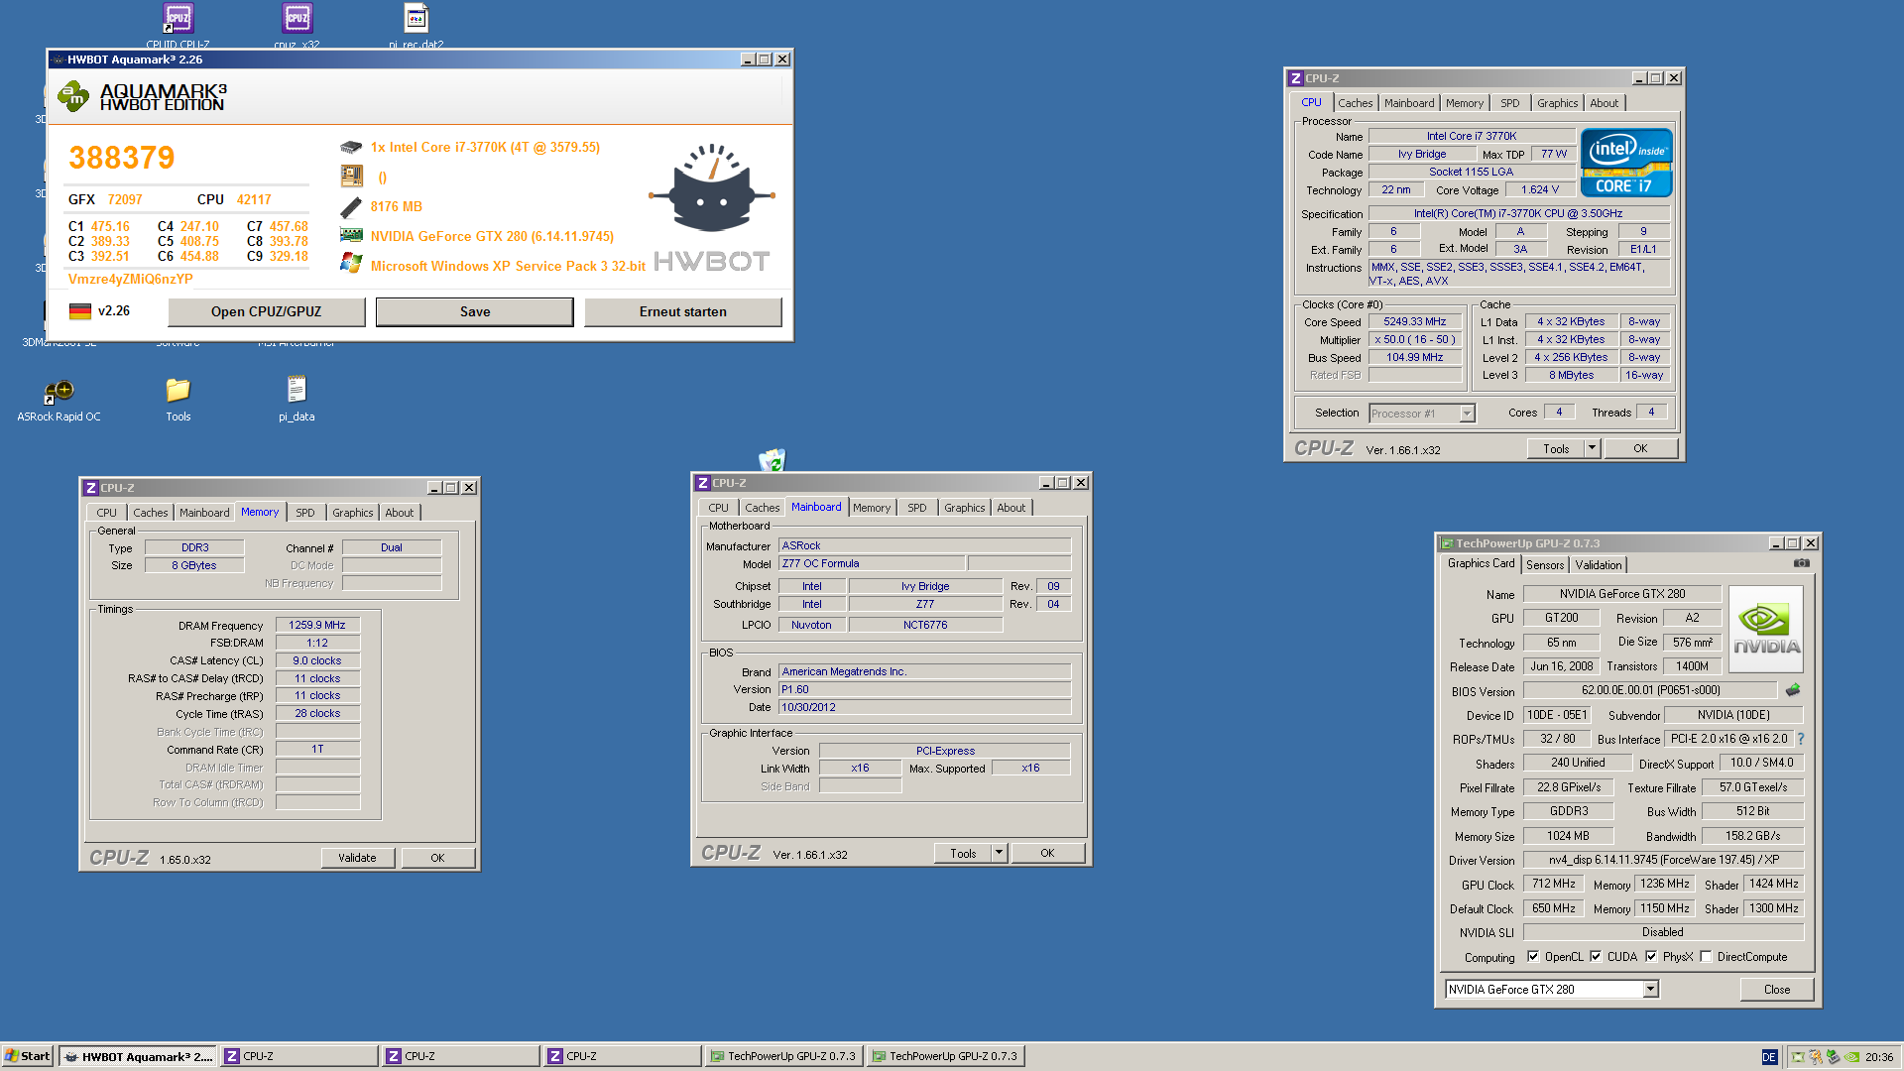Launch ASRock Rapid OC from desktop
The height and width of the screenshot is (1071, 1904).
59,392
